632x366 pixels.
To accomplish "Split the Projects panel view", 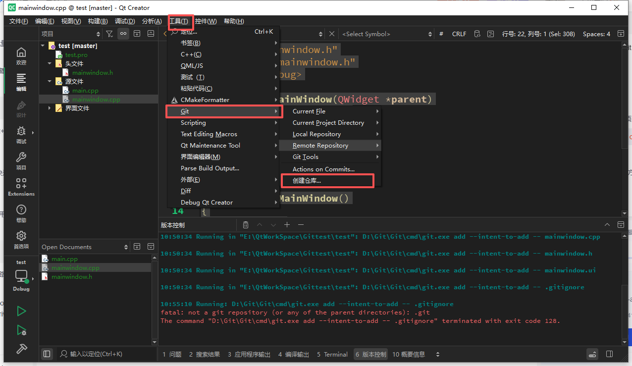I will click(x=137, y=34).
